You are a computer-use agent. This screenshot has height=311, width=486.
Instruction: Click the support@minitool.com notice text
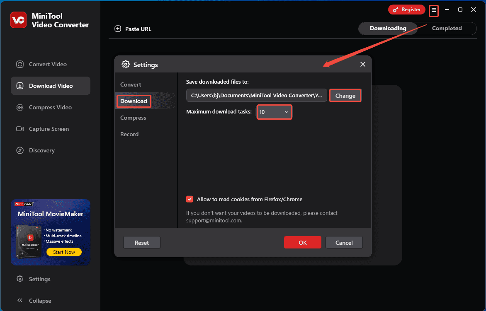262,217
